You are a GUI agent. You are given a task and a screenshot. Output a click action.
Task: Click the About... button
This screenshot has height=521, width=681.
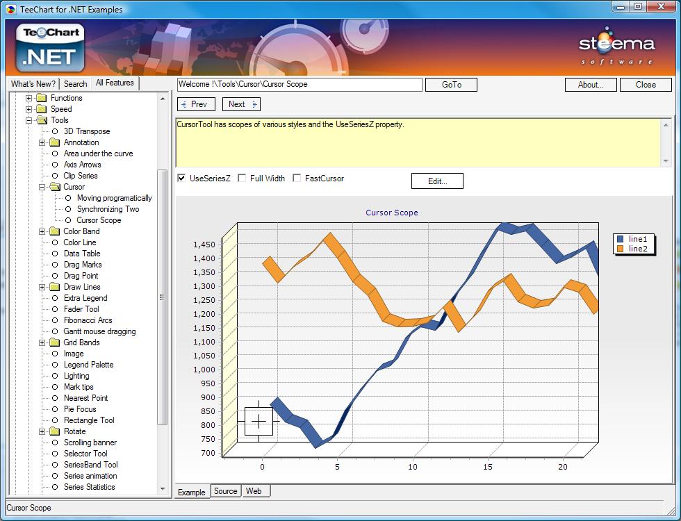coord(591,85)
